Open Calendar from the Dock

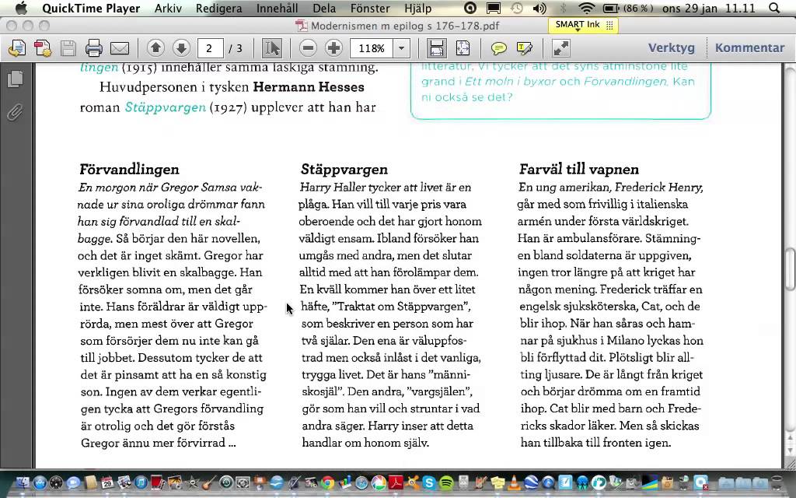point(107,482)
